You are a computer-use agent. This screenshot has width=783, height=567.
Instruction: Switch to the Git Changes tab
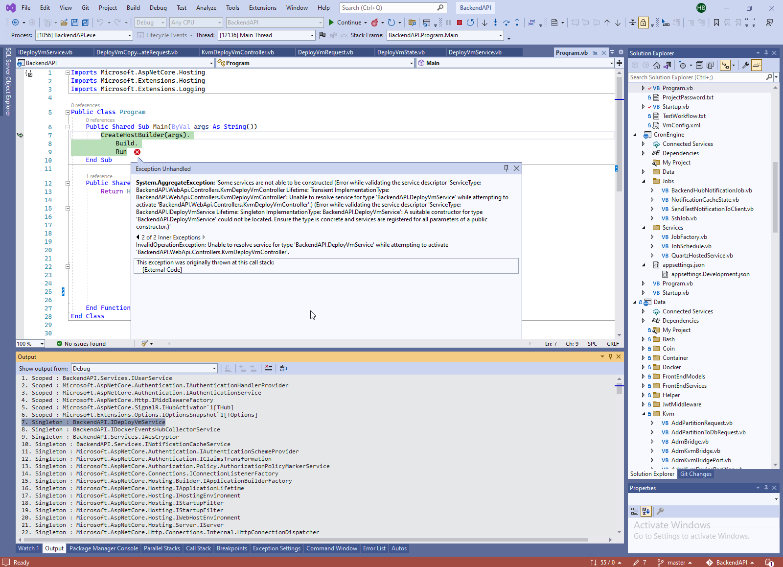[x=695, y=474]
